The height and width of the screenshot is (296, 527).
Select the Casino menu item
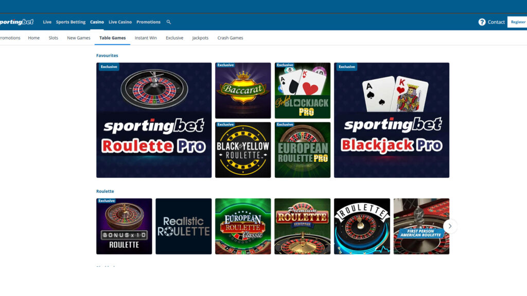97,22
